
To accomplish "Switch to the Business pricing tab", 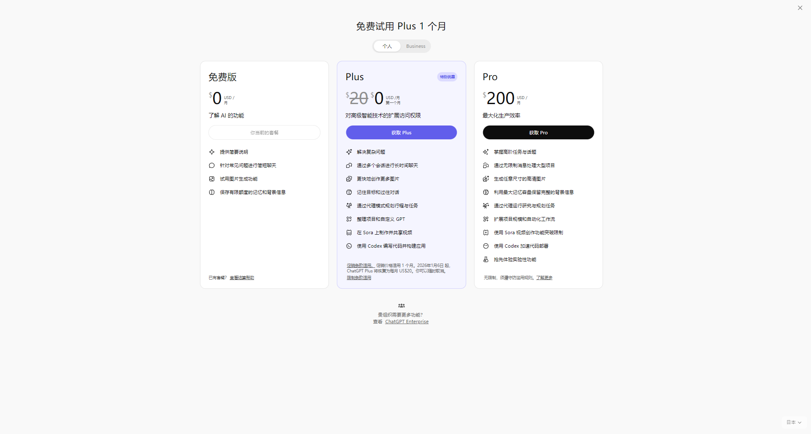I will [x=415, y=46].
